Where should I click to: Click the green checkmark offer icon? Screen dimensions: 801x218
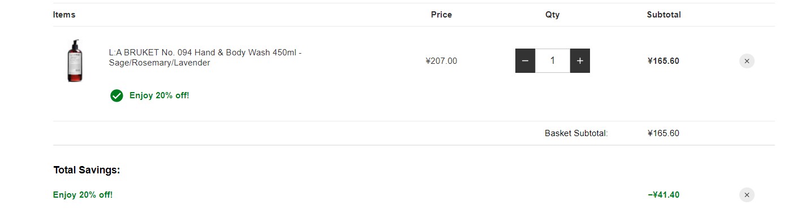click(117, 95)
